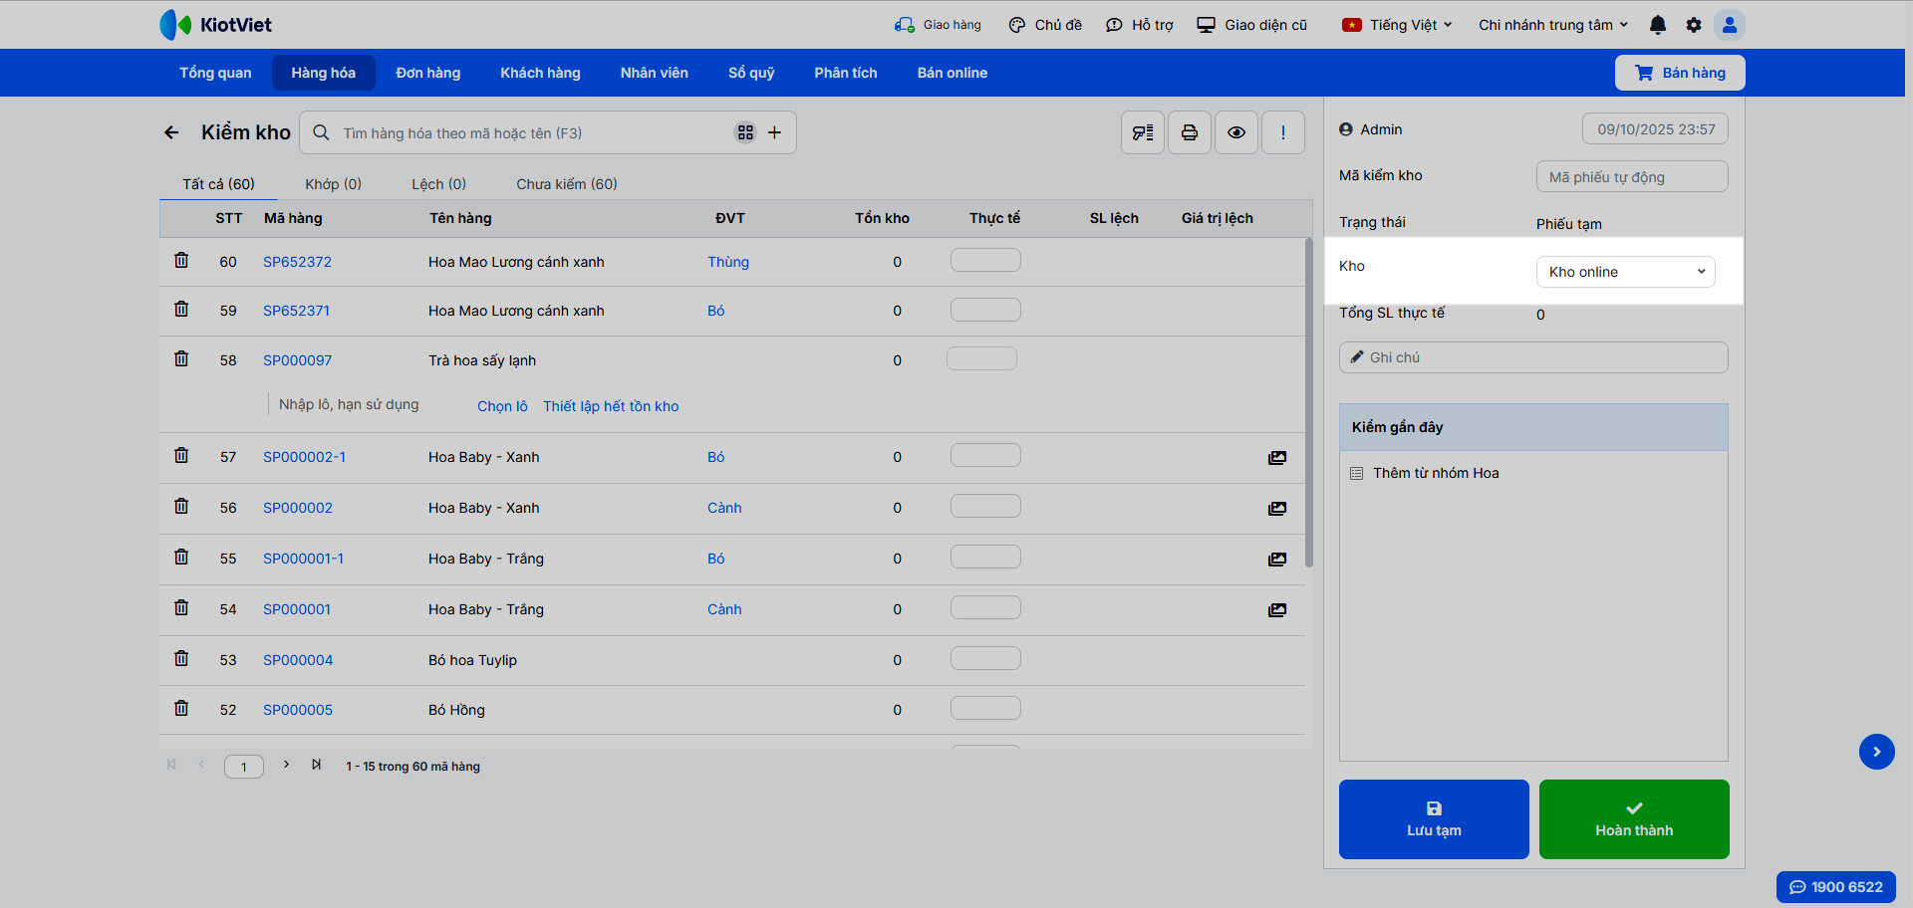1913x908 pixels.
Task: Expand the side panel with blue chevron button
Action: tap(1877, 752)
